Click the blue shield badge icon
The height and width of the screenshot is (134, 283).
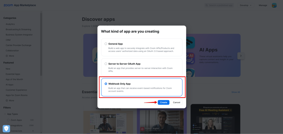[x=6, y=128]
